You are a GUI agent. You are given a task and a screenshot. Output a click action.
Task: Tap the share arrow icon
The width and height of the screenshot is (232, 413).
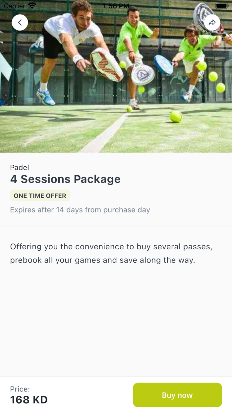212,23
